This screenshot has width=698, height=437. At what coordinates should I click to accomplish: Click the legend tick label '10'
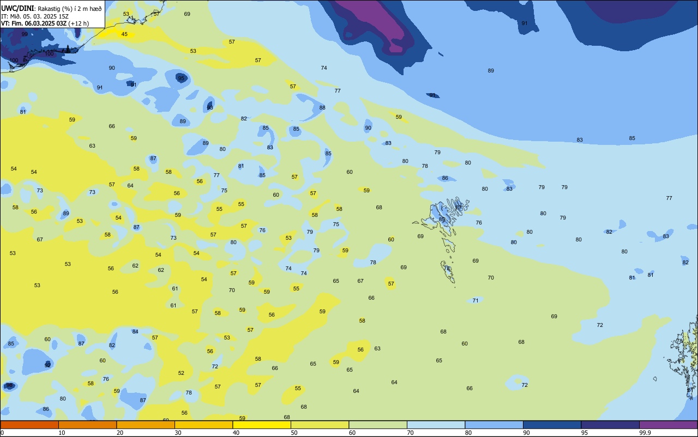point(62,433)
